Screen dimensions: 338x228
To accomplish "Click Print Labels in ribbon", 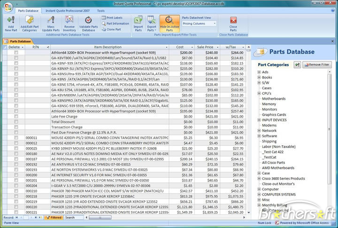I will (112, 18).
